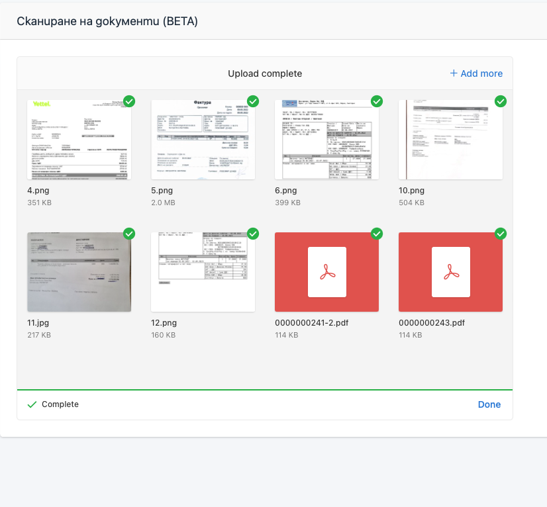
Task: Click green checkmark badge on 12.png
Action: coord(253,234)
